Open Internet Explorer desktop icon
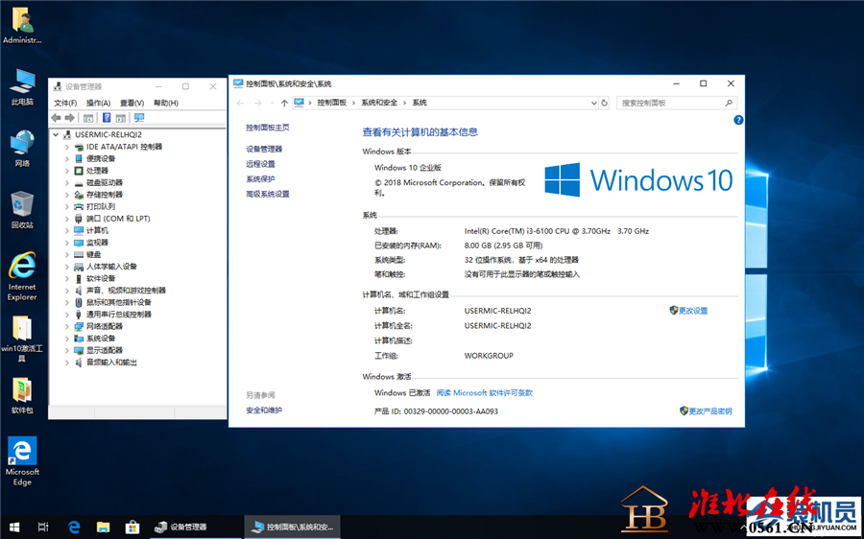 point(22,276)
